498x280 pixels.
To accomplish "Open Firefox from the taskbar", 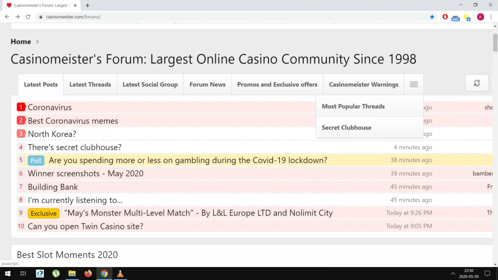I will coord(88,274).
